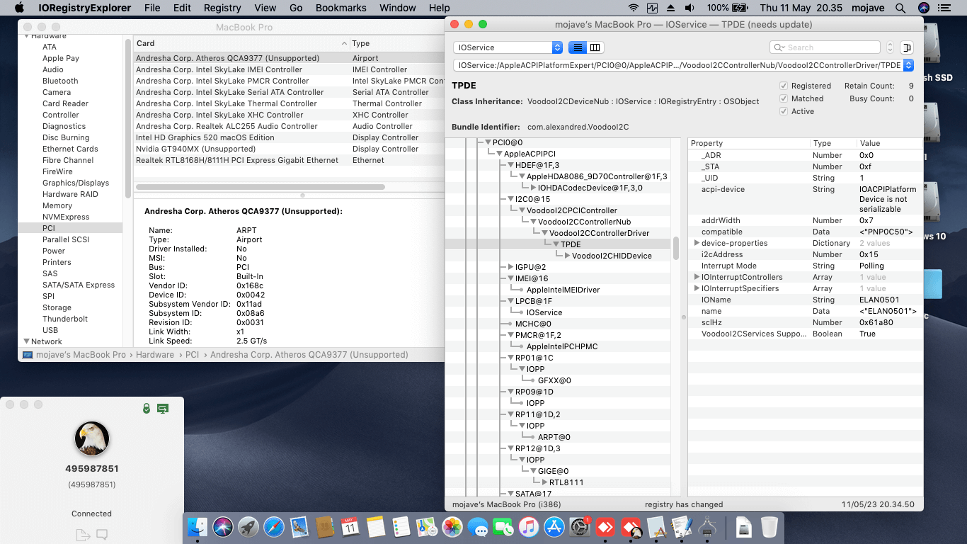Click the PCI list horizontal scrollbar
Screen dimensions: 967x544
pos(260,187)
